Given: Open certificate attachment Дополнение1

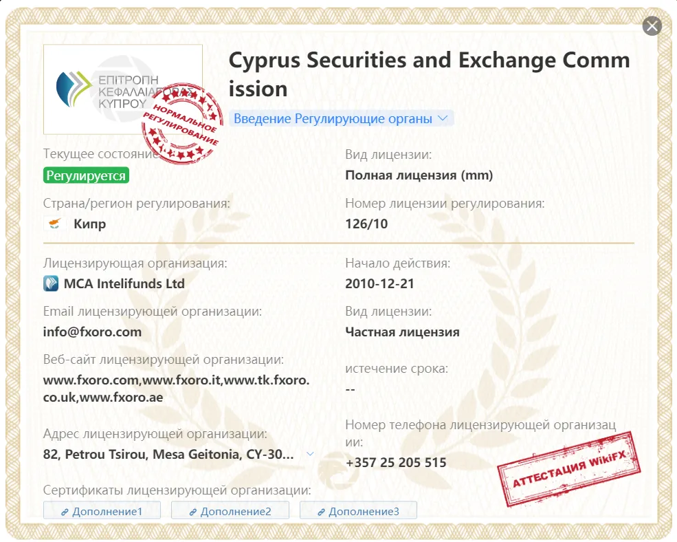Looking at the screenshot, I should click(102, 511).
